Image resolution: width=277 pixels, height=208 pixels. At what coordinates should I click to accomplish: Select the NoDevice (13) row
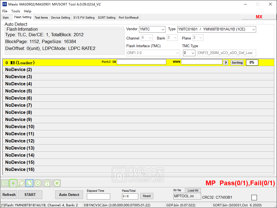(x=138, y=148)
